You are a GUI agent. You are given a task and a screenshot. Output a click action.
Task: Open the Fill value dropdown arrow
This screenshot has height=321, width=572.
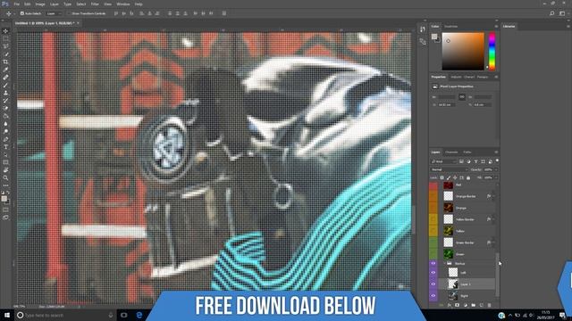[496, 177]
